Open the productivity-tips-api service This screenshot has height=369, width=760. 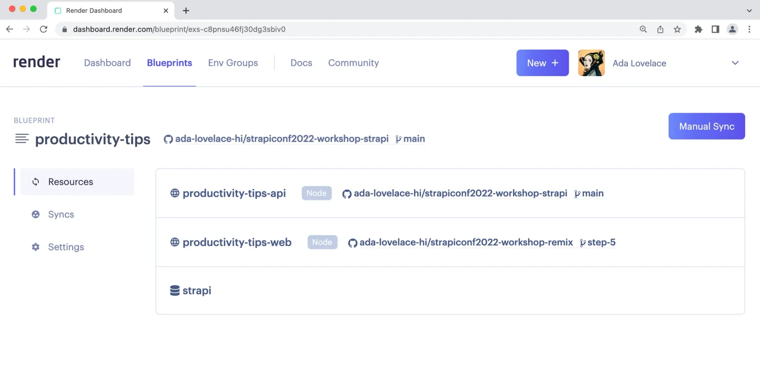(x=234, y=193)
